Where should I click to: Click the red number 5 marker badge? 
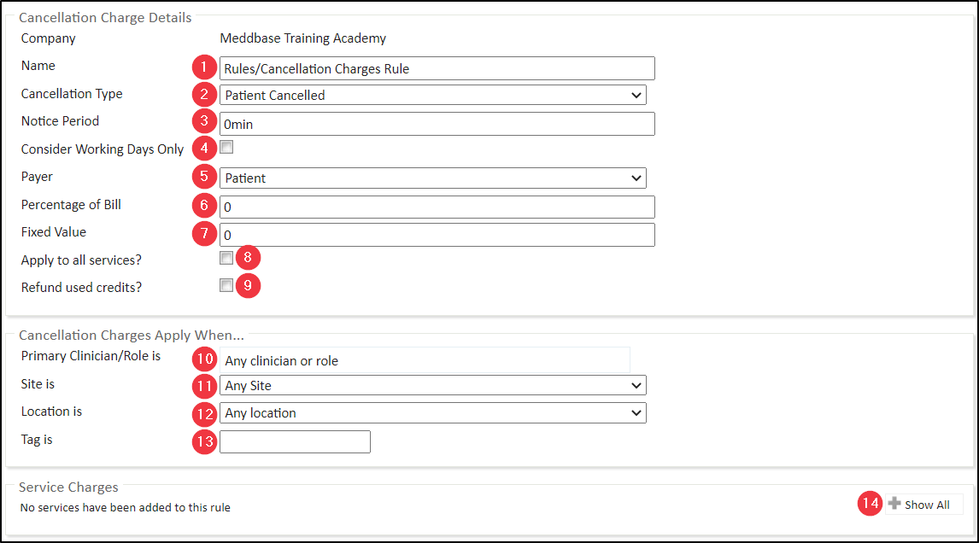(203, 177)
